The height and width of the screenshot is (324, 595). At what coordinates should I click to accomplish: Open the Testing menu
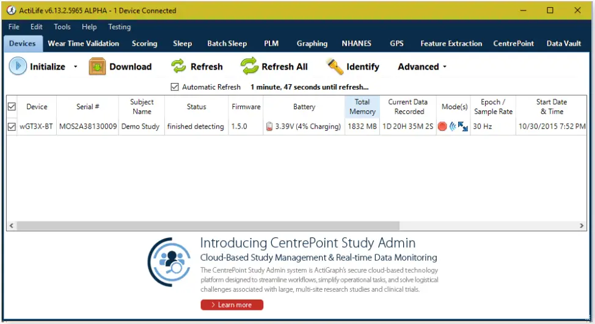tap(119, 27)
